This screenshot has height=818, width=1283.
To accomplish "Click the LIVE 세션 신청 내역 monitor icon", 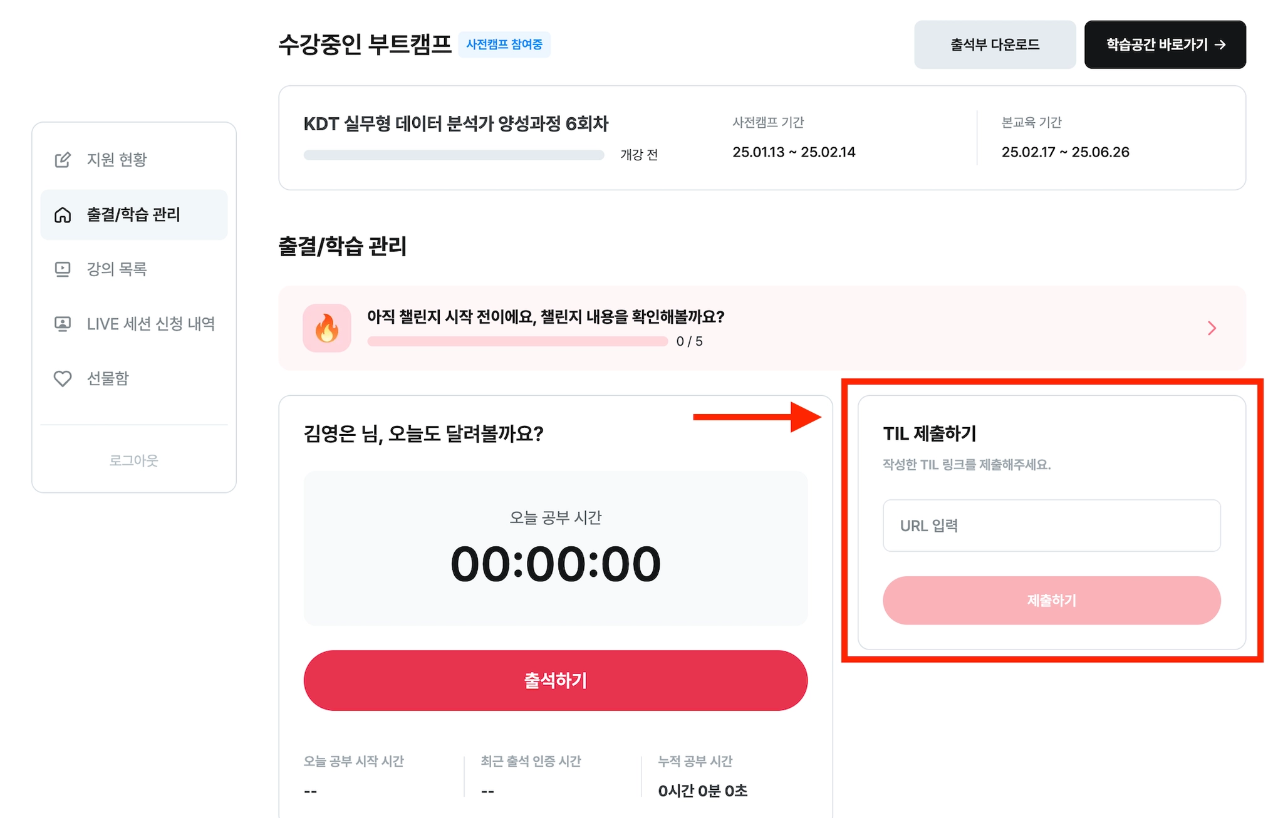I will click(63, 324).
